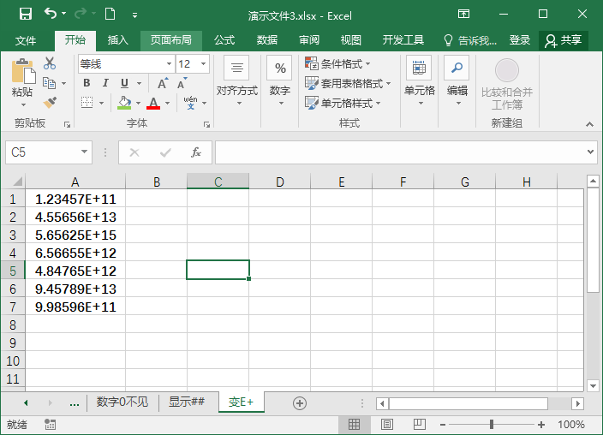Open the font name dropdown 等线
Viewport: 603px width, 435px height.
(169, 64)
